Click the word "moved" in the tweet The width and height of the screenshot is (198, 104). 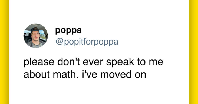116,74
